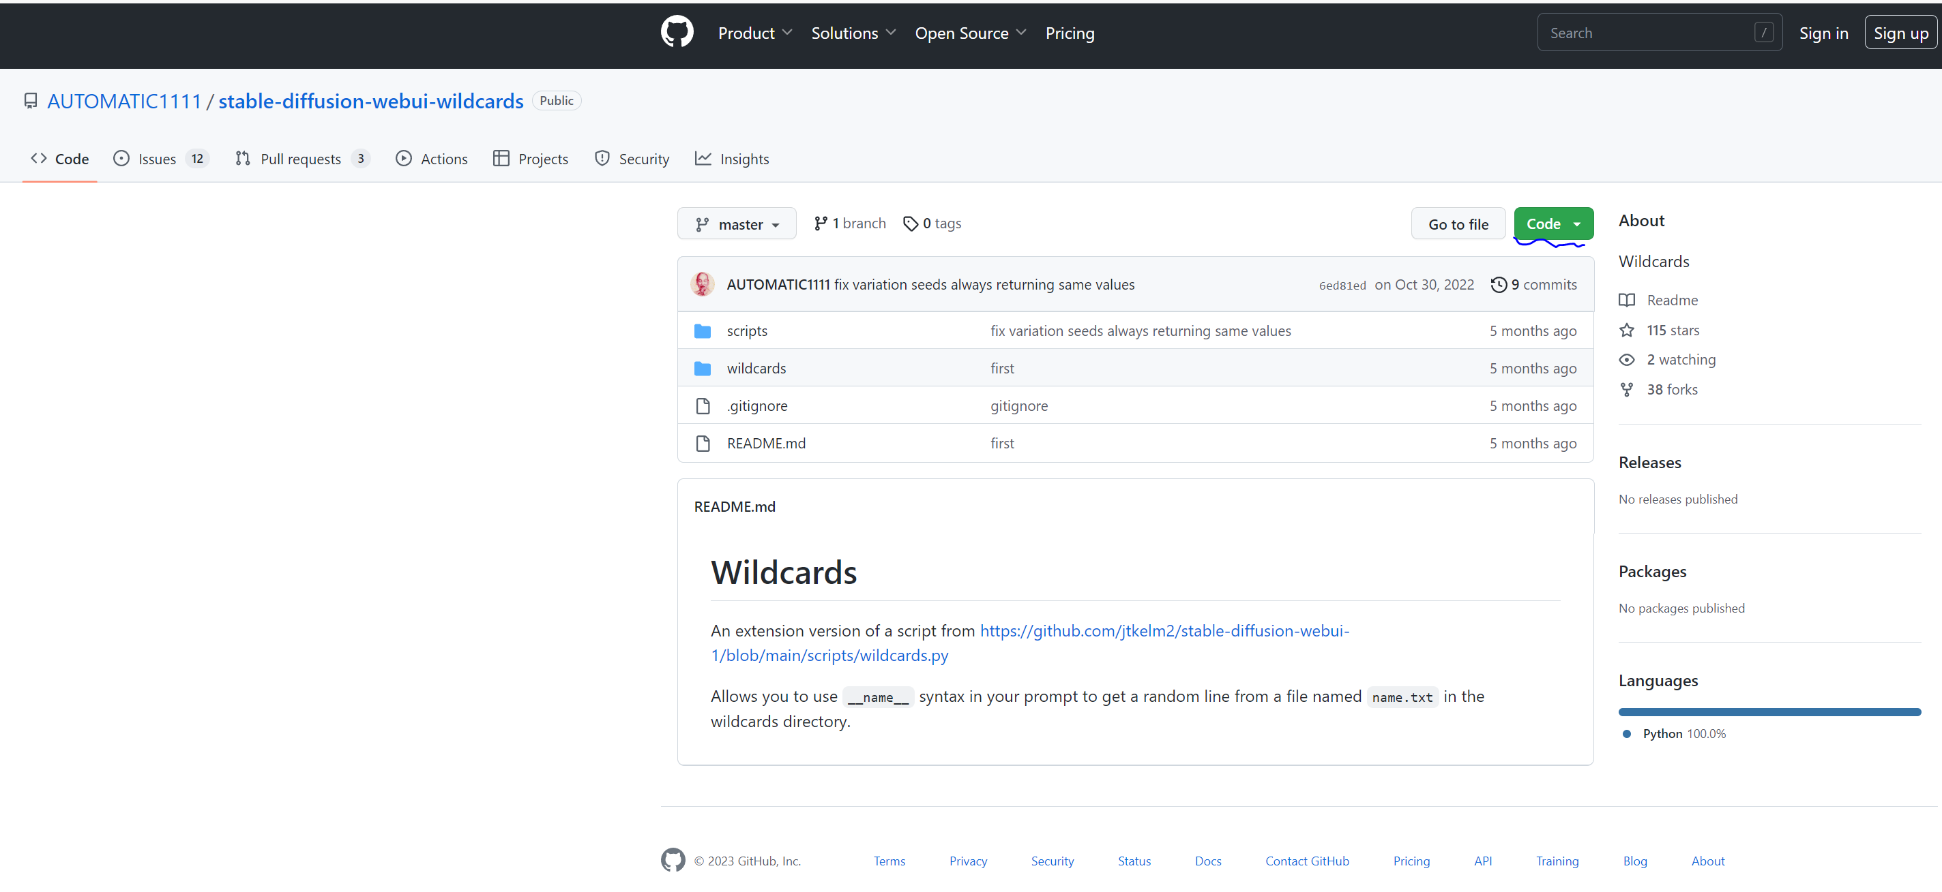This screenshot has height=892, width=1942.
Task: Click the Search input field
Action: point(1648,33)
